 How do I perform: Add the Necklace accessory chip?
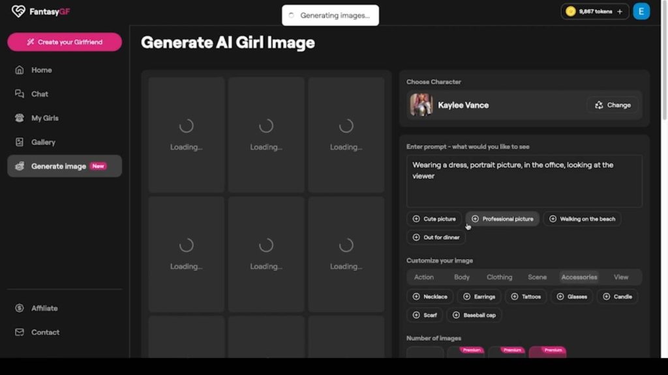click(x=430, y=297)
